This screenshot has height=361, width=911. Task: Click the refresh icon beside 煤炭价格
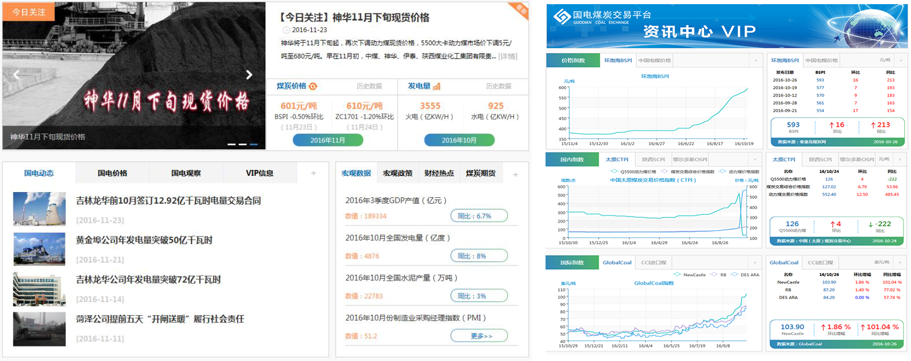tap(313, 86)
